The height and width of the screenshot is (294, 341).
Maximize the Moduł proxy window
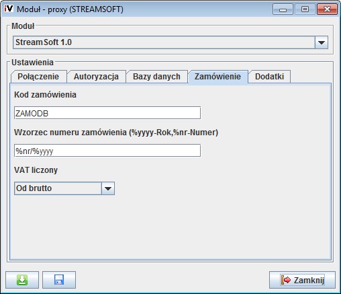(x=305, y=9)
